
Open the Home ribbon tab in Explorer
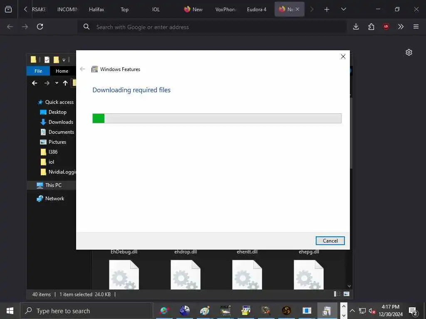click(x=62, y=71)
